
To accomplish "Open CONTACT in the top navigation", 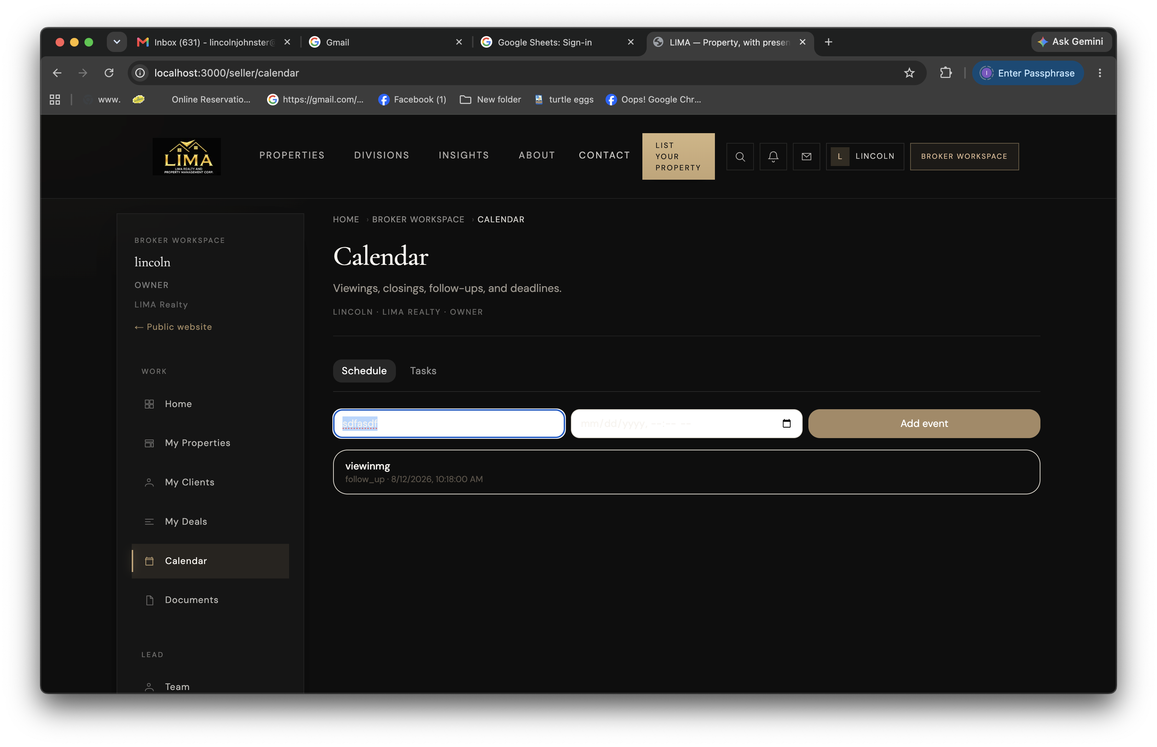I will pos(604,155).
